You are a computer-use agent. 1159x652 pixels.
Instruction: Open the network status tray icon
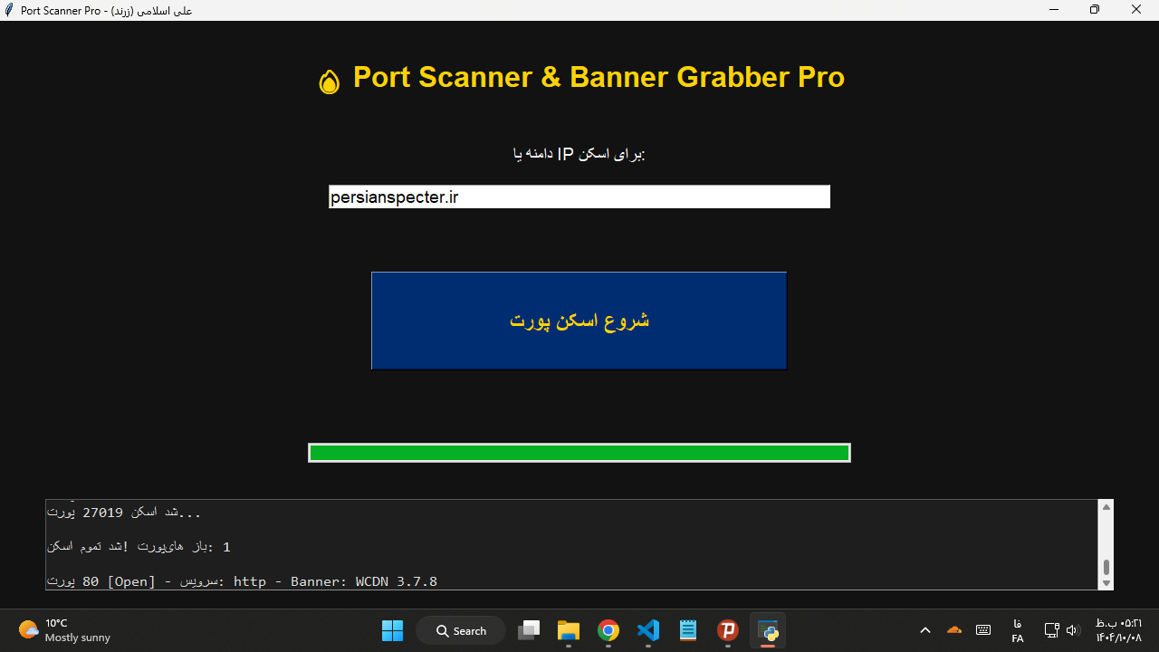click(1051, 630)
